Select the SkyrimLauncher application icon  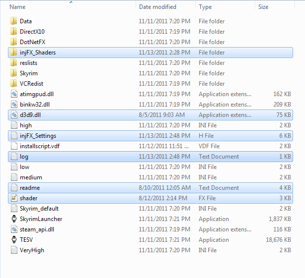[x=13, y=219]
